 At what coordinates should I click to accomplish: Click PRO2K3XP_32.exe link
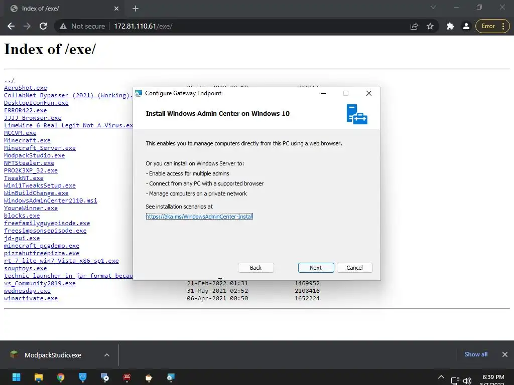point(31,170)
